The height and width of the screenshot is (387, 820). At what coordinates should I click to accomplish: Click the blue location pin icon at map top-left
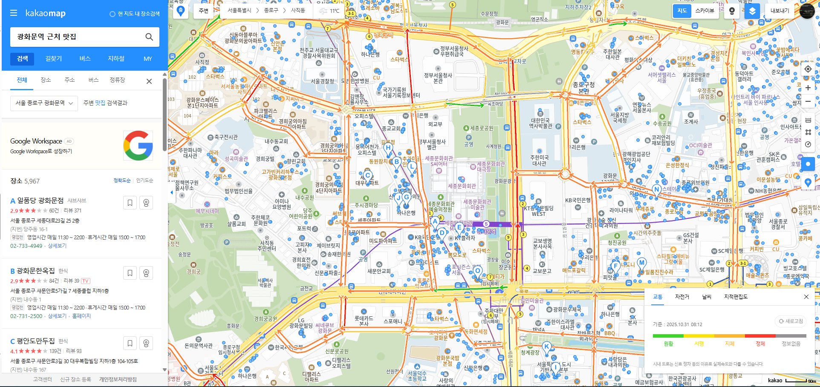[x=181, y=11]
